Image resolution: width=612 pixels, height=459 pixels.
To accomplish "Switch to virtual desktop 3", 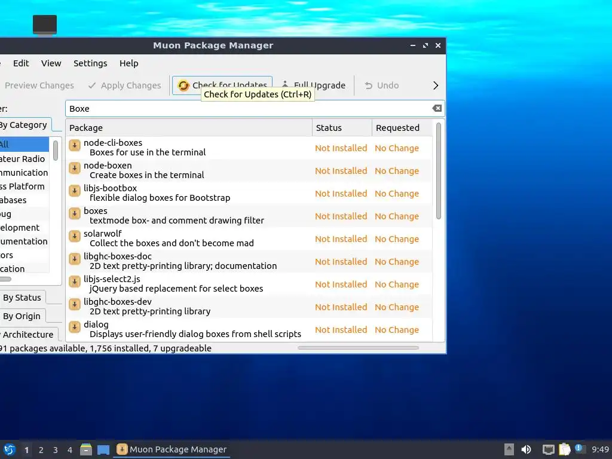I will click(56, 450).
